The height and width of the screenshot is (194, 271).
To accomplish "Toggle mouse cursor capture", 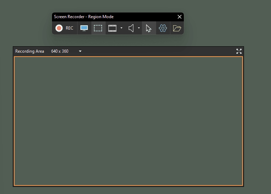I will [149, 28].
